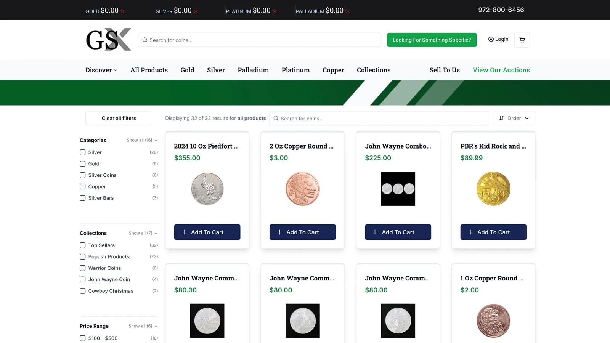This screenshot has height=343, width=610.
Task: Add John Wayne Combo to cart
Action: pos(398,232)
